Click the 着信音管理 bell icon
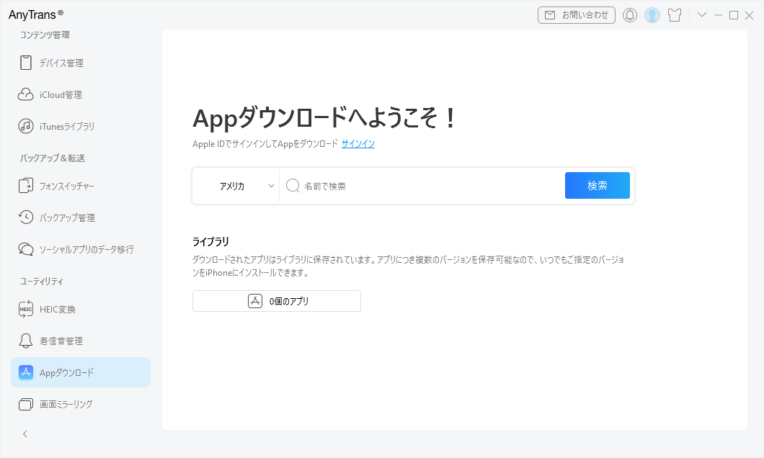 pyautogui.click(x=26, y=341)
